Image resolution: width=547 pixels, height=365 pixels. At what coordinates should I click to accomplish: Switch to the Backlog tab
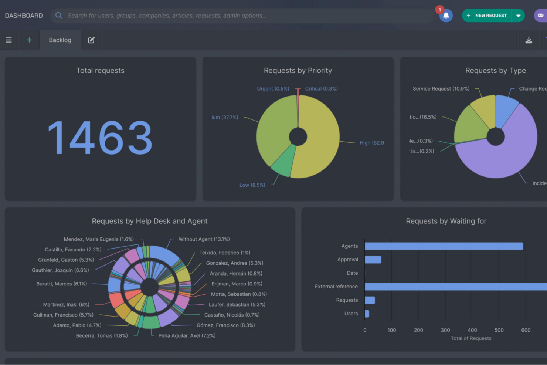coord(60,40)
